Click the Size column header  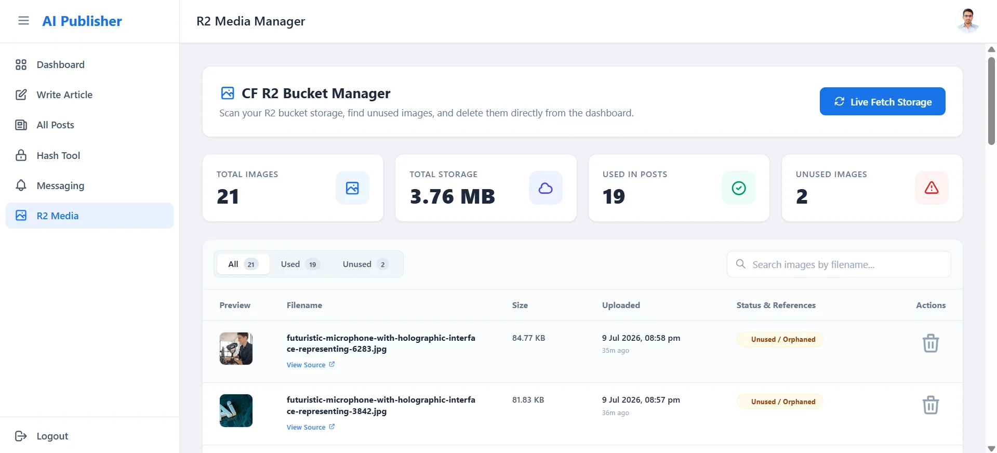point(520,305)
